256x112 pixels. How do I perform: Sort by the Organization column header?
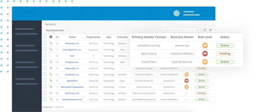click(x=93, y=37)
